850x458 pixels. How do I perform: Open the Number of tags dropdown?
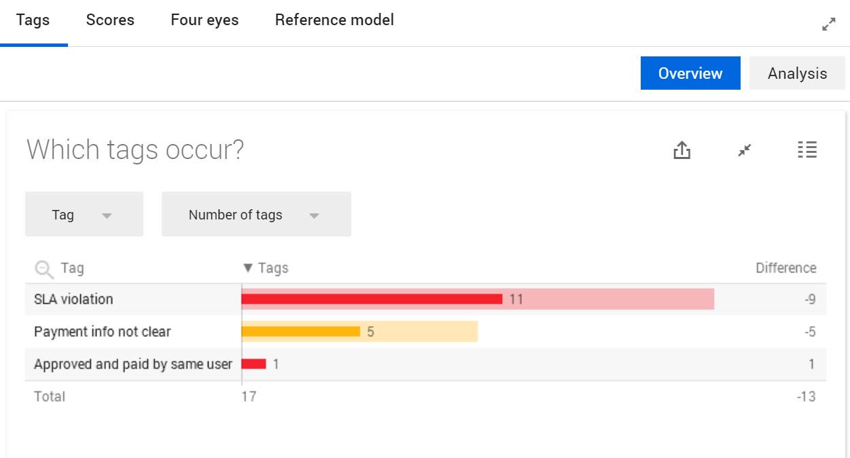tap(256, 214)
